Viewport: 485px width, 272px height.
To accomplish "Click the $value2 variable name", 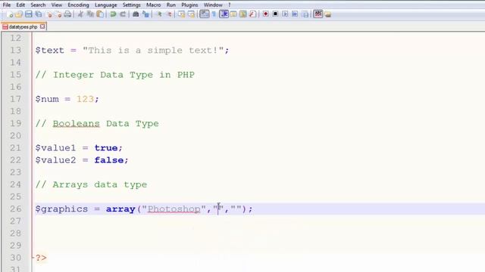I will tap(55, 160).
